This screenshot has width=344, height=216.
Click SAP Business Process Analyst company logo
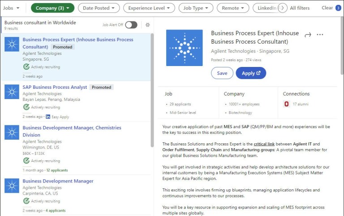tap(12, 92)
